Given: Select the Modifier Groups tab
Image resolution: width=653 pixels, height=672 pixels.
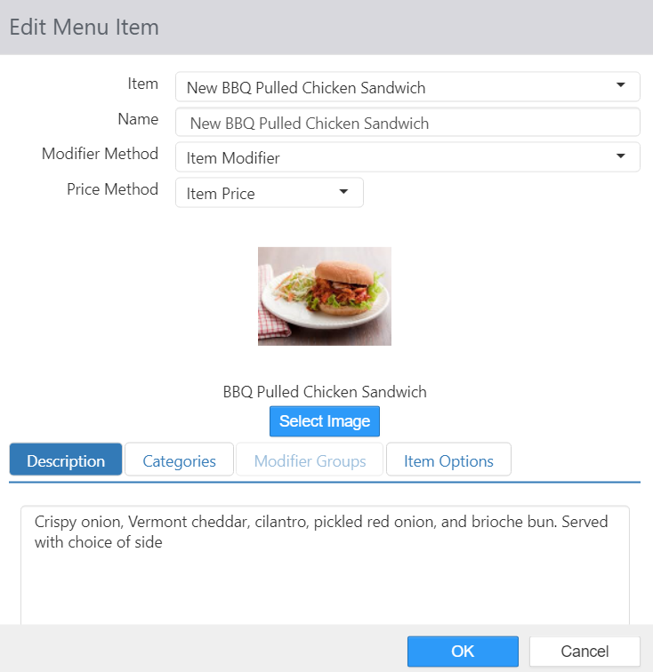Looking at the screenshot, I should [x=310, y=460].
